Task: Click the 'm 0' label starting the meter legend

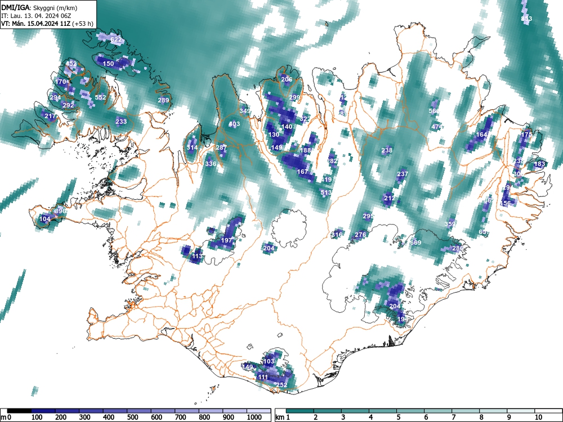Action: pos(5,417)
